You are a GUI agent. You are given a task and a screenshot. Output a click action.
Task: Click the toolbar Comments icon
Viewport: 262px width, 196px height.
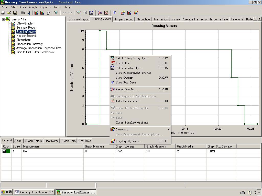click(x=123, y=13)
